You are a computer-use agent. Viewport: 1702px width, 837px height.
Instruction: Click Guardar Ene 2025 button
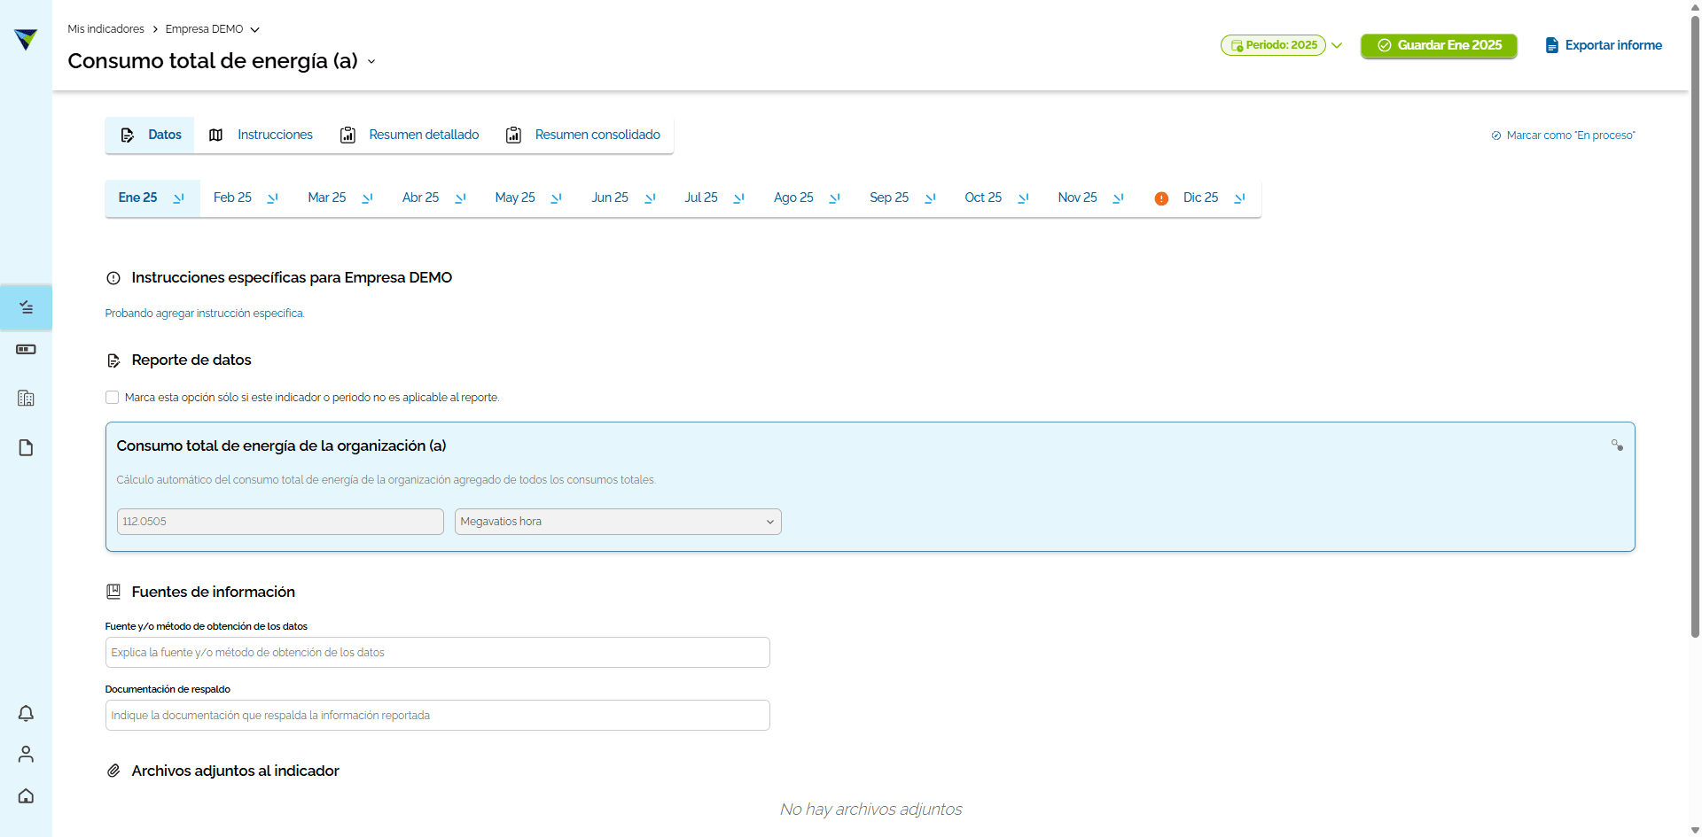coord(1439,45)
